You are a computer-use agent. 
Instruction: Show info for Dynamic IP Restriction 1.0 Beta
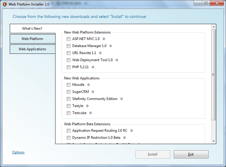click(125, 138)
